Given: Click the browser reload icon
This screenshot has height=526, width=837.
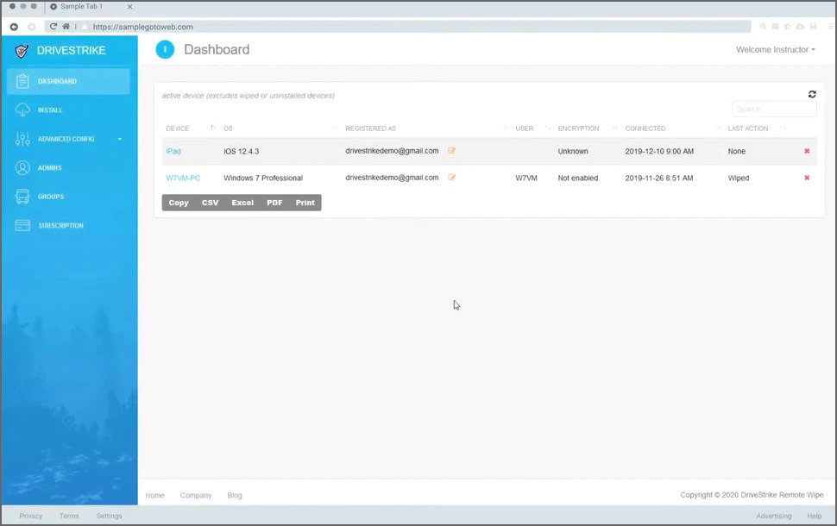Looking at the screenshot, I should tap(53, 26).
